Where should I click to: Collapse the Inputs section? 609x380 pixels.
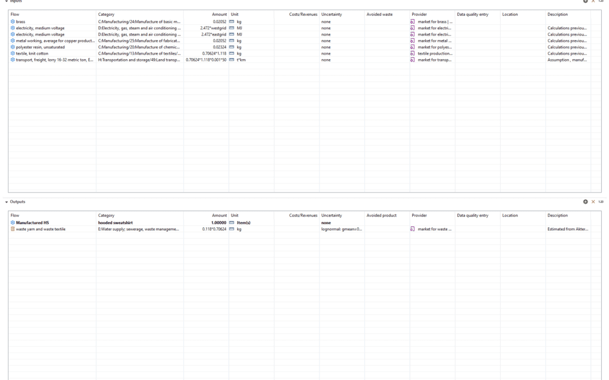[6, 1]
